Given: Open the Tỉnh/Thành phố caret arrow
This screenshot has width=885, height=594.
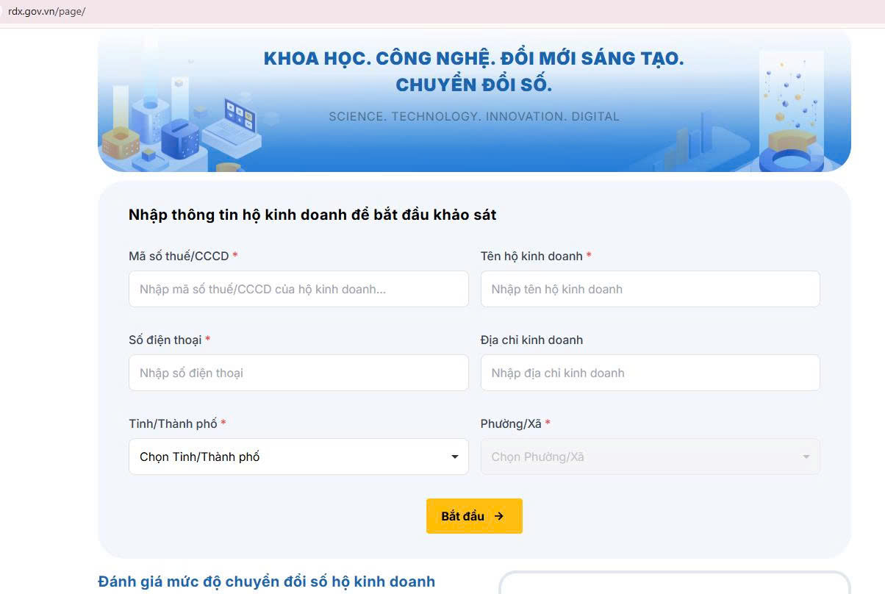Looking at the screenshot, I should pos(455,457).
